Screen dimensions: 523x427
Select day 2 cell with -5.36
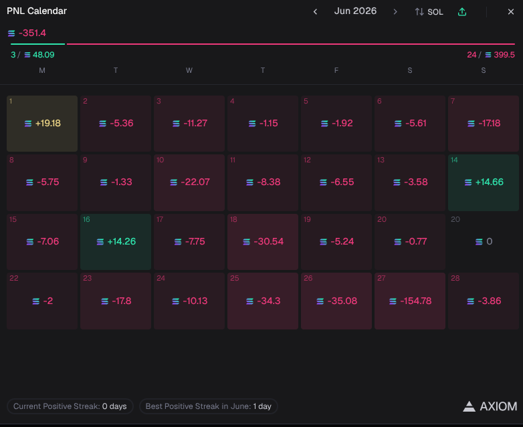tap(116, 124)
